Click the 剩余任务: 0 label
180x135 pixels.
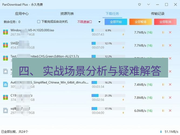[x=12, y=22]
